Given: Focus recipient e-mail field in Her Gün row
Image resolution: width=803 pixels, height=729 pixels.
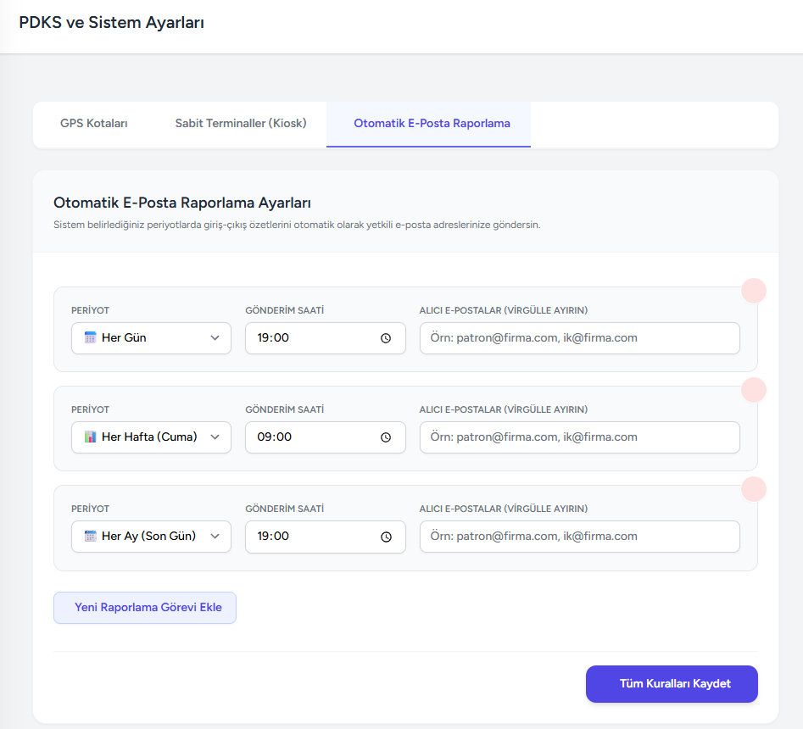Looking at the screenshot, I should (x=579, y=338).
